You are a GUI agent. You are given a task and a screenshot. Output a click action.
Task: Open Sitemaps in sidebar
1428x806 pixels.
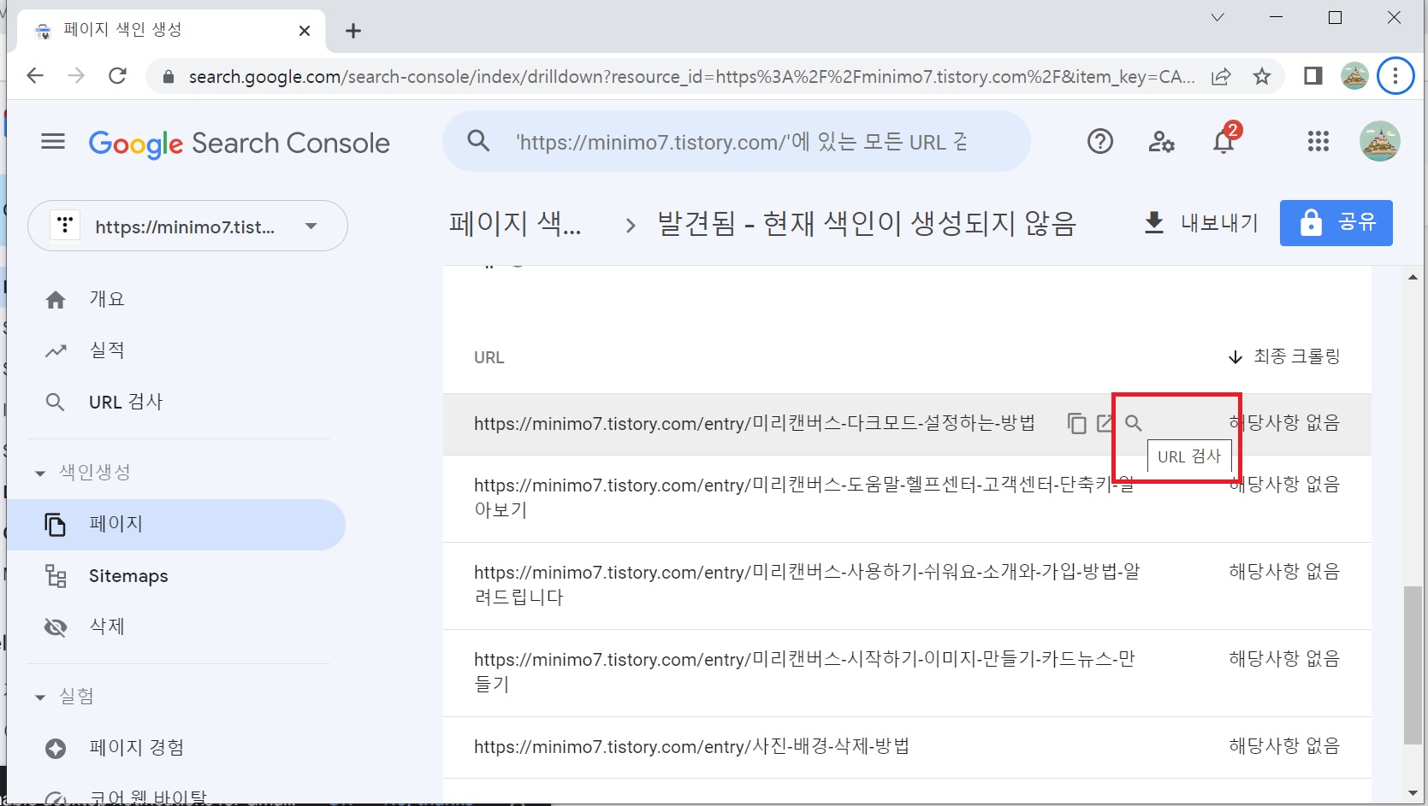pyautogui.click(x=107, y=576)
